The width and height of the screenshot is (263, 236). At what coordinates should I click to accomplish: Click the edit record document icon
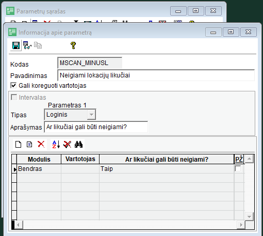[29, 145]
